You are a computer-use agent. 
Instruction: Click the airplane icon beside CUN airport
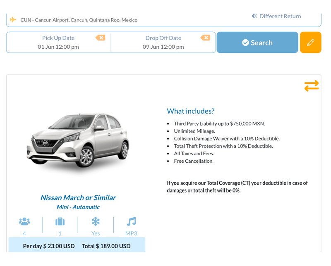point(13,20)
